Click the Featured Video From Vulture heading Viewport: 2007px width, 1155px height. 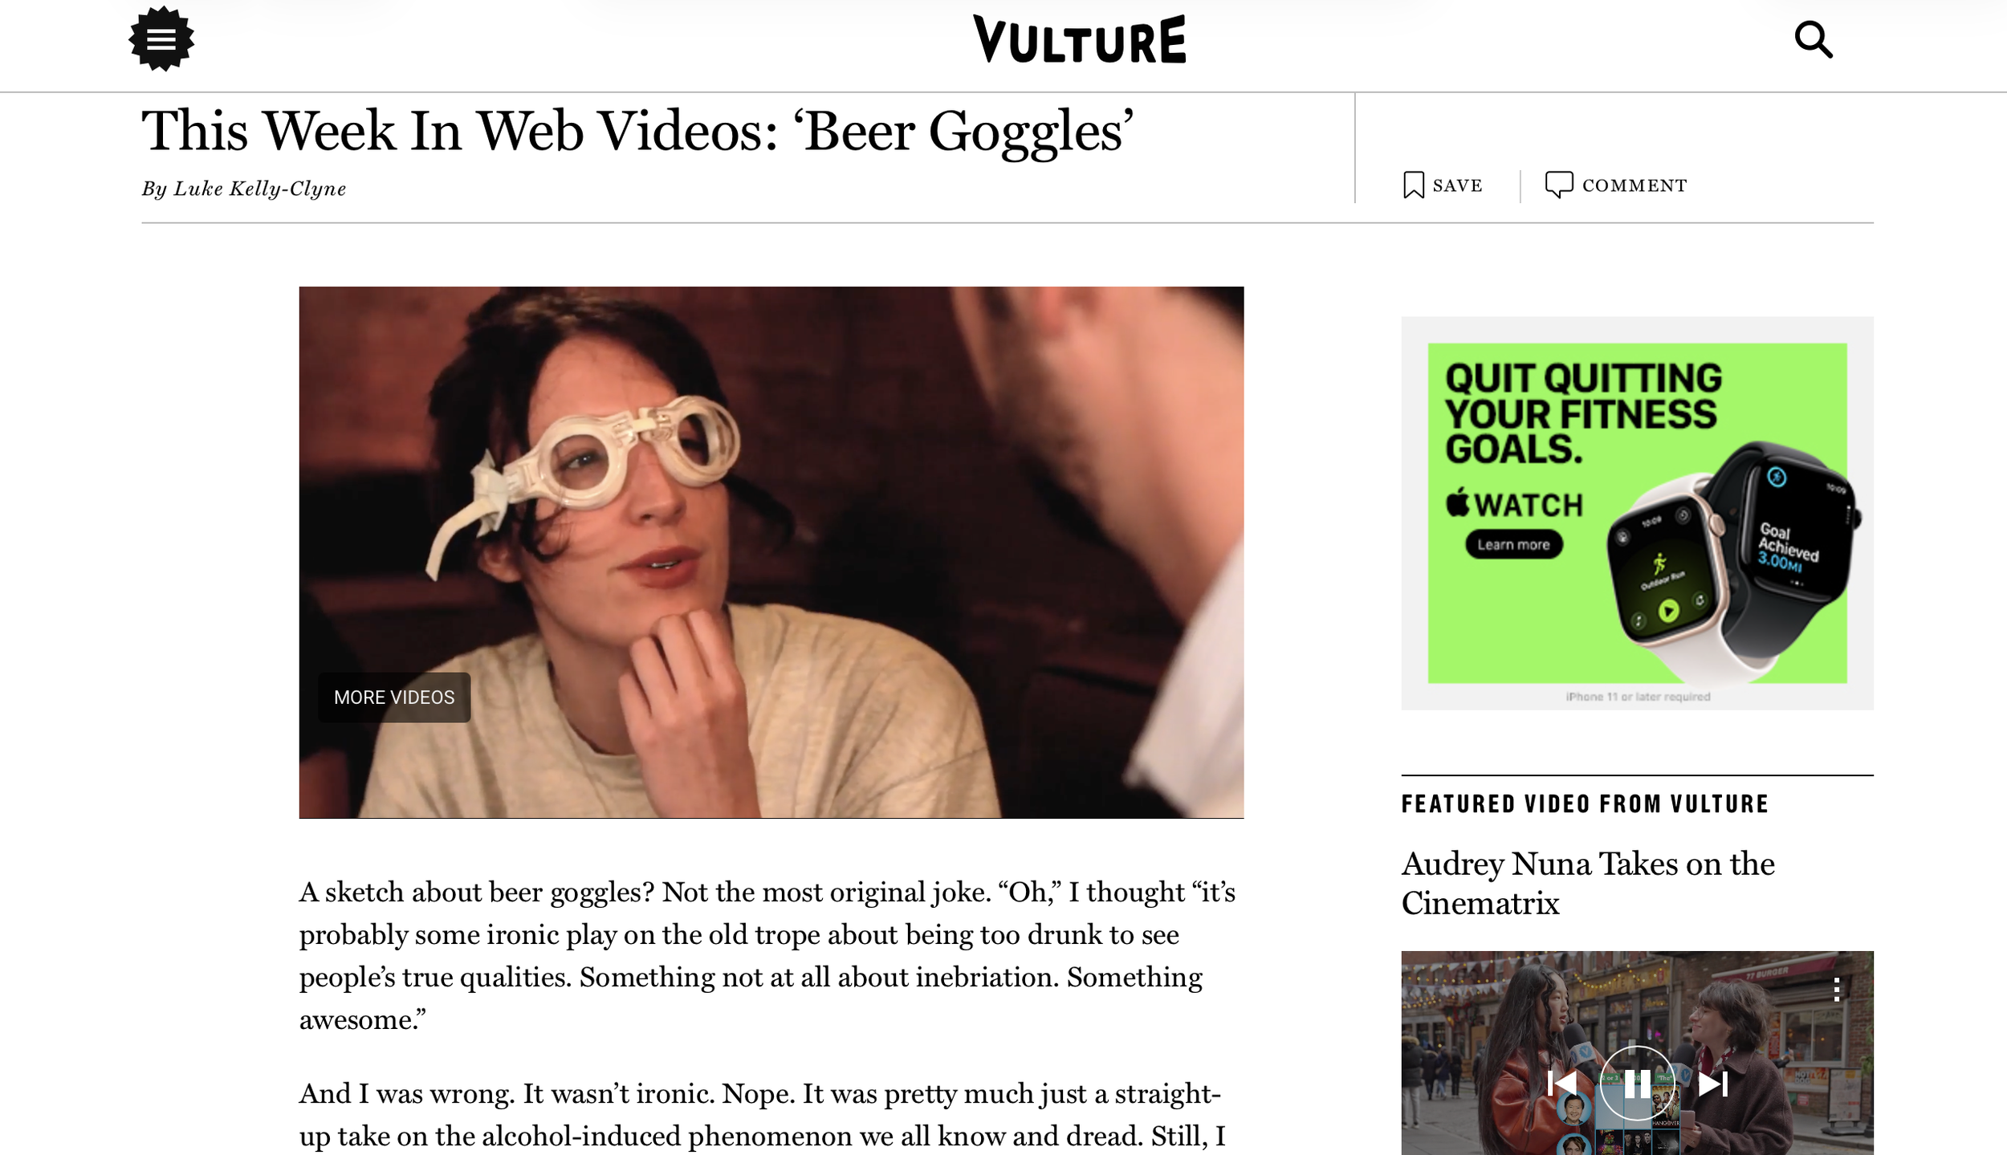[1585, 803]
